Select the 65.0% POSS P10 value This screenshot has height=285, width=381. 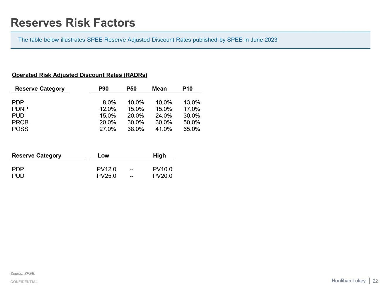click(x=191, y=129)
